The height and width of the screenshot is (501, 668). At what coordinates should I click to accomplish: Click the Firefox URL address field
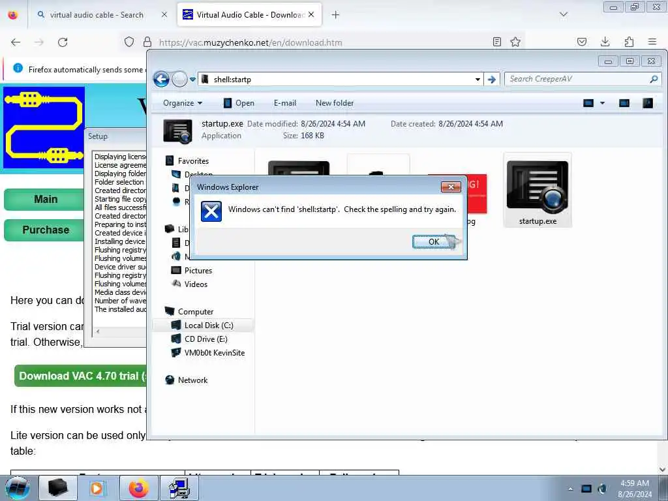tap(322, 42)
